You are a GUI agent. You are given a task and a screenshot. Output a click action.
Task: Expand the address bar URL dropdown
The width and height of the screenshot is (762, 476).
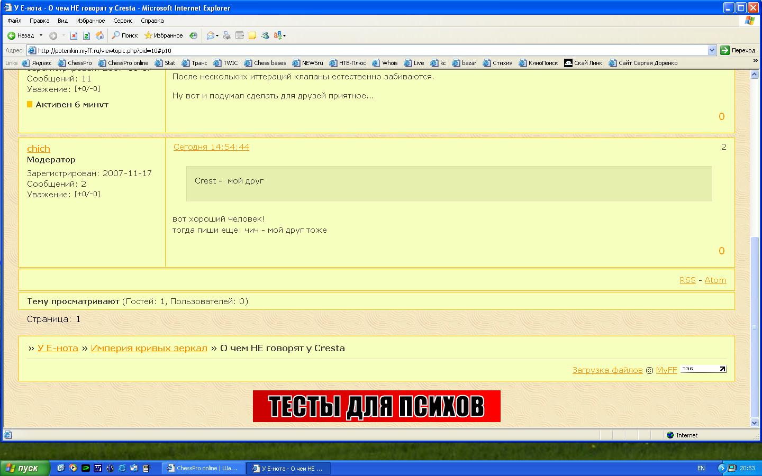click(712, 50)
